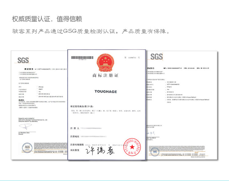Click the director signature on left report

click(25, 127)
